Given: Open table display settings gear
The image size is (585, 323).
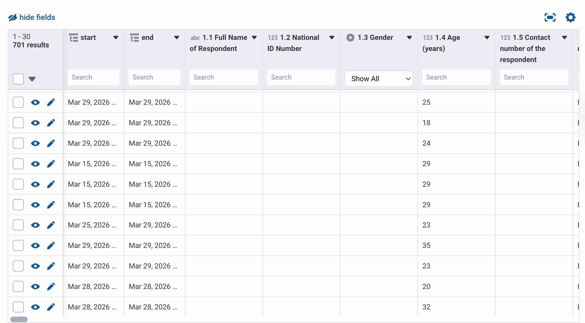Looking at the screenshot, I should coord(570,17).
